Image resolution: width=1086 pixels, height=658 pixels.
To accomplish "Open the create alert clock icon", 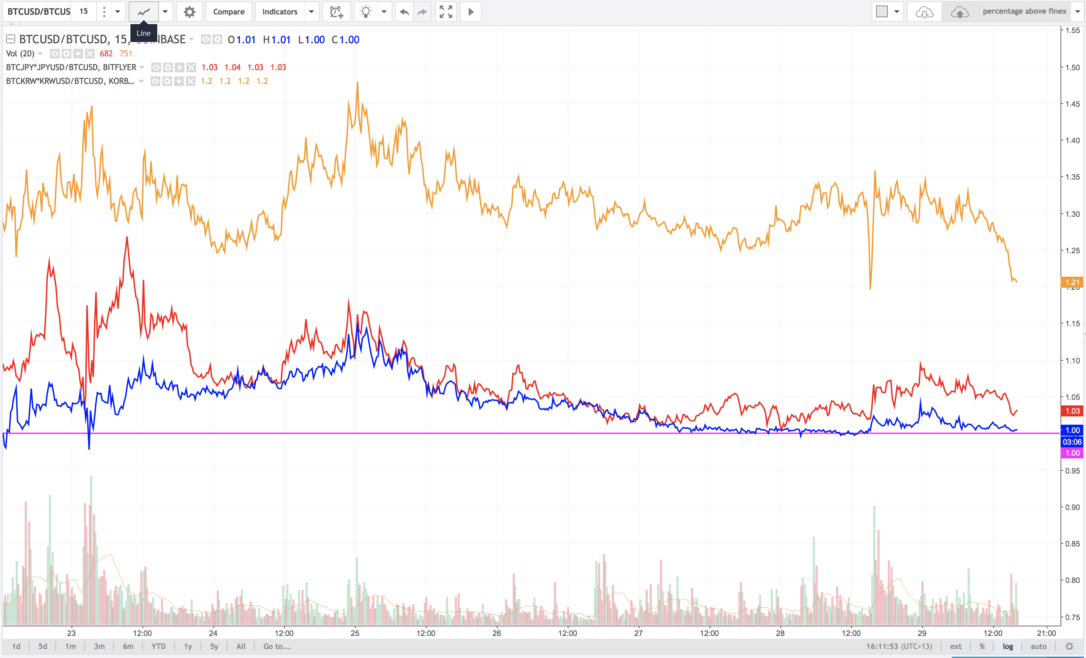I will click(337, 12).
